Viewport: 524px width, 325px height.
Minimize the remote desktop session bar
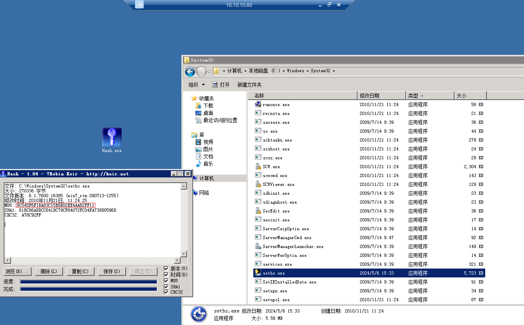point(320,5)
